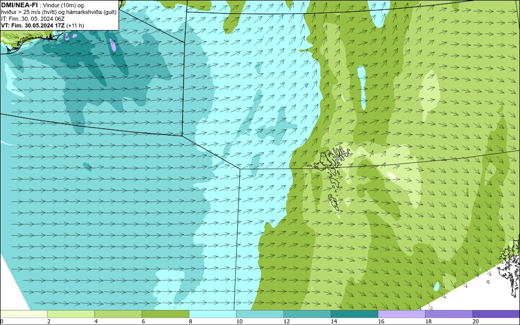The height and width of the screenshot is (325, 520).
Task: Click the legend value label 8
Action: (190, 321)
